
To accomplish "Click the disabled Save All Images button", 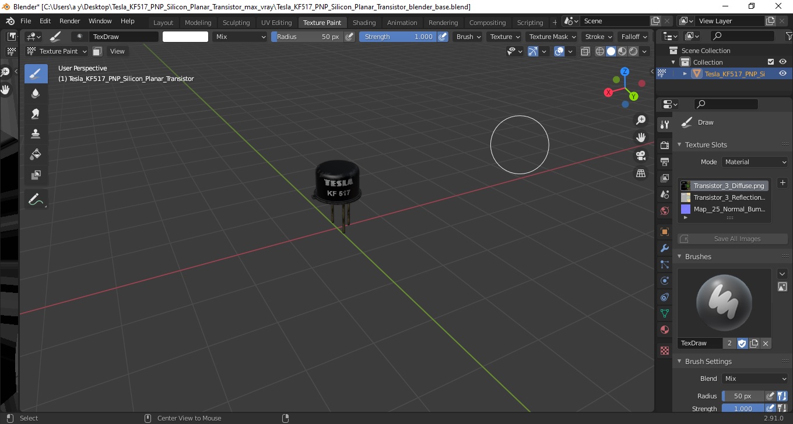I will tap(732, 239).
